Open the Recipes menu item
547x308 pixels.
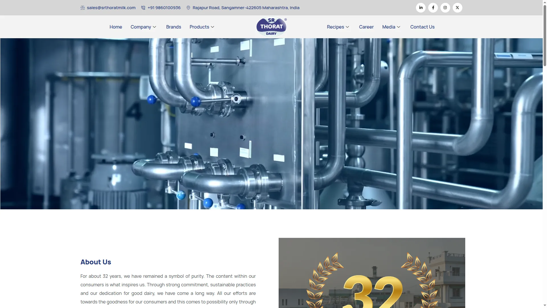point(335,27)
